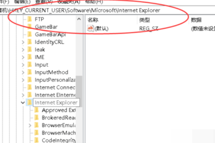The width and height of the screenshot is (215, 143).
Task: Click the Internet Connection folder icon
Action: click(30, 88)
